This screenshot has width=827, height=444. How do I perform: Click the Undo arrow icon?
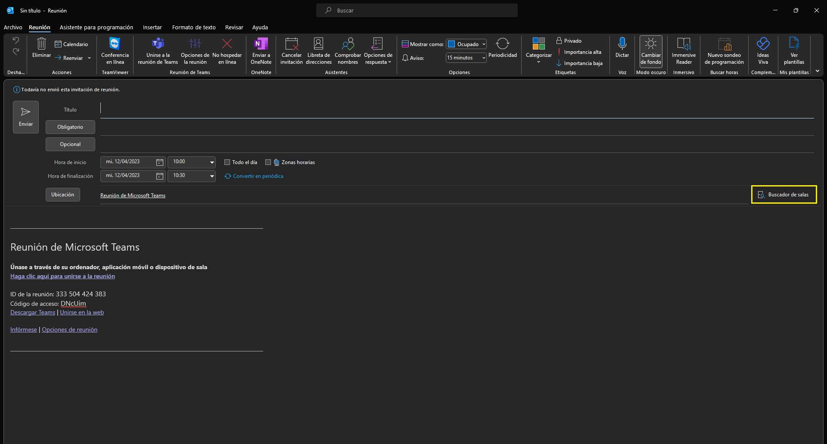16,40
